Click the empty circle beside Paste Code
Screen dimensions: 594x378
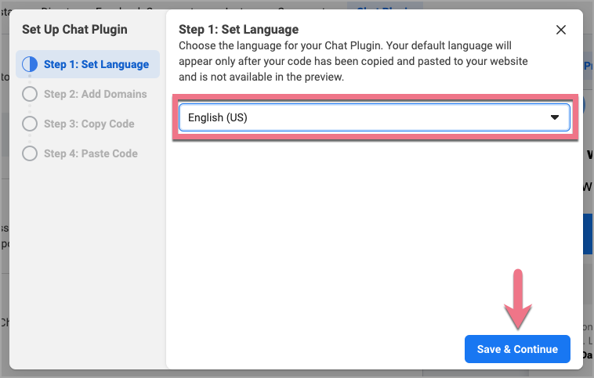[x=30, y=153]
